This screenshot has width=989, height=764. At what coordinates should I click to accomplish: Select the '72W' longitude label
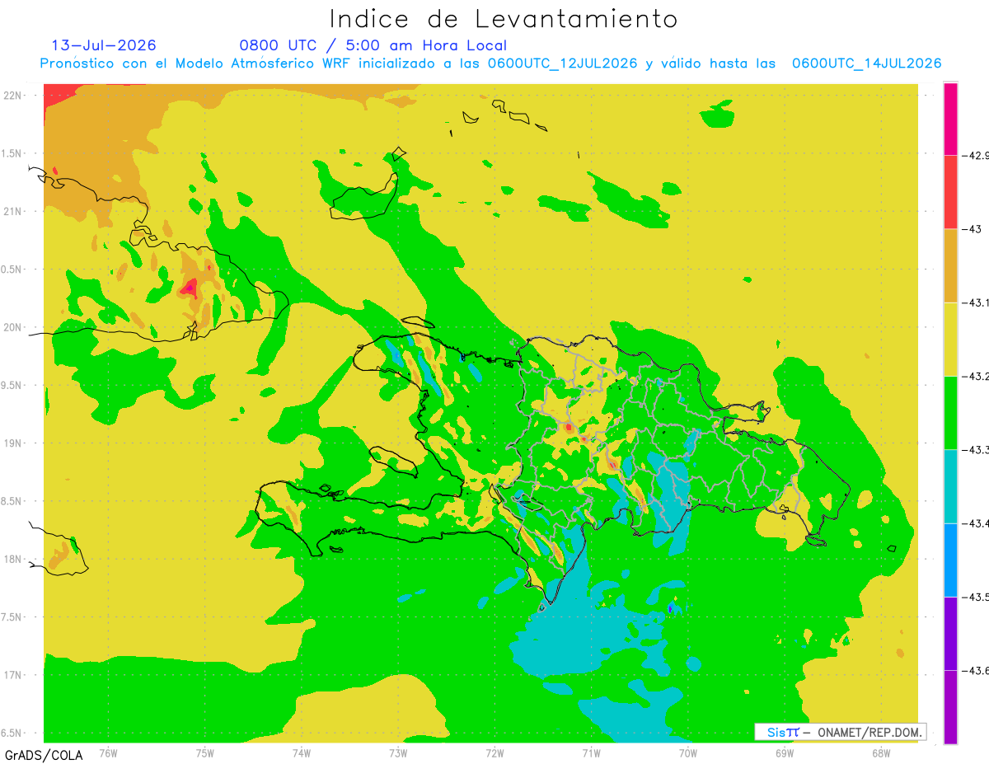click(x=495, y=752)
